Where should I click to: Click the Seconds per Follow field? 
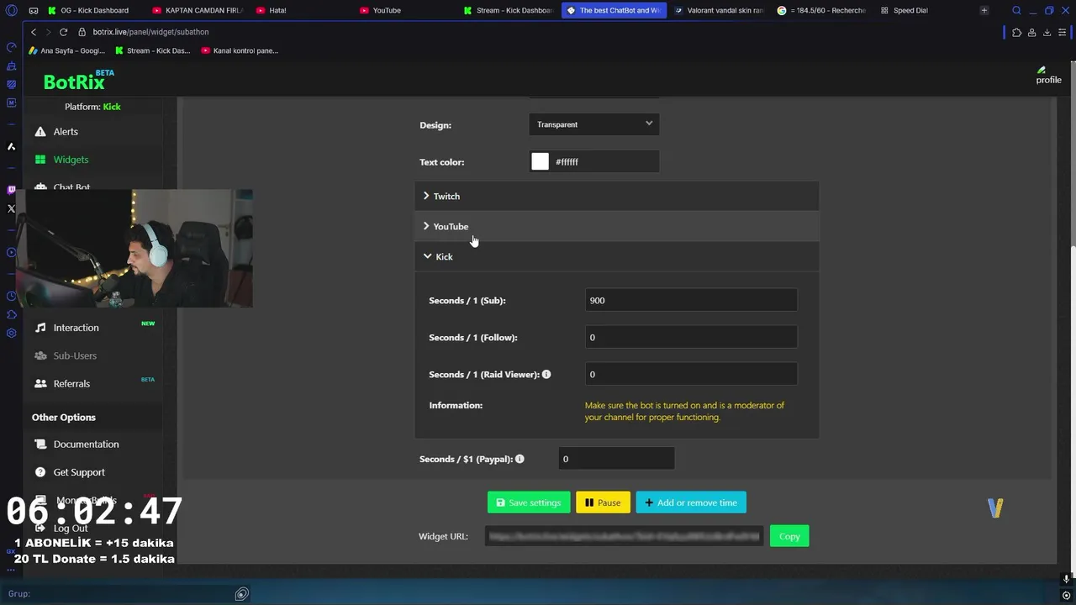(691, 337)
